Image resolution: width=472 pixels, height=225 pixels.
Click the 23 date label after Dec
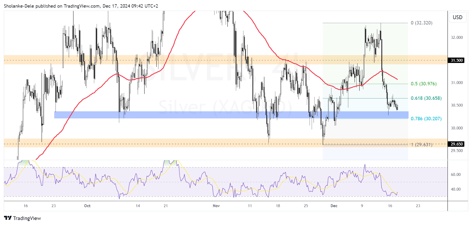[x=418, y=206]
